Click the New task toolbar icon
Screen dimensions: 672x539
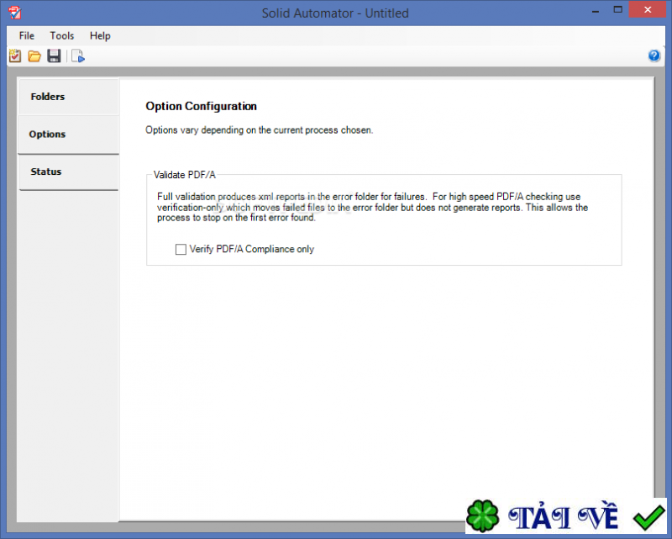coord(15,55)
